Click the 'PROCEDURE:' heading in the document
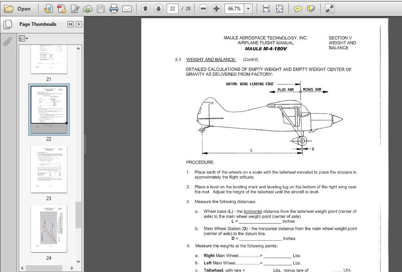The width and height of the screenshot is (402, 272). pyautogui.click(x=200, y=162)
